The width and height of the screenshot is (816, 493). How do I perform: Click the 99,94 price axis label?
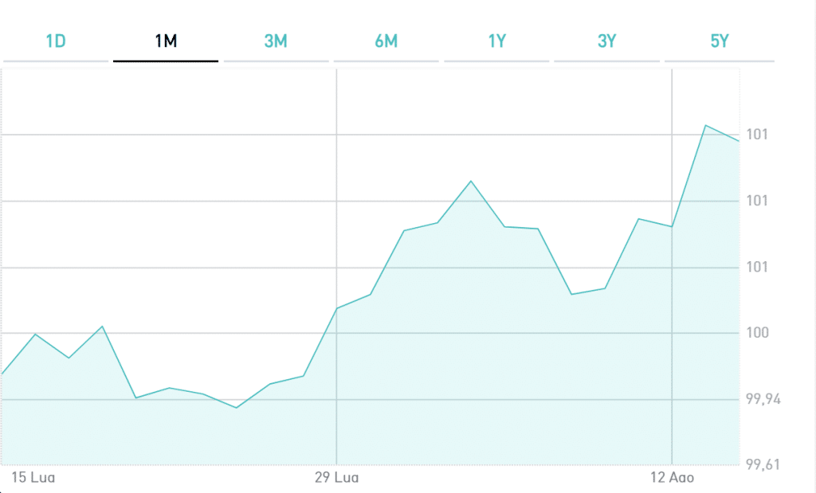tap(763, 399)
